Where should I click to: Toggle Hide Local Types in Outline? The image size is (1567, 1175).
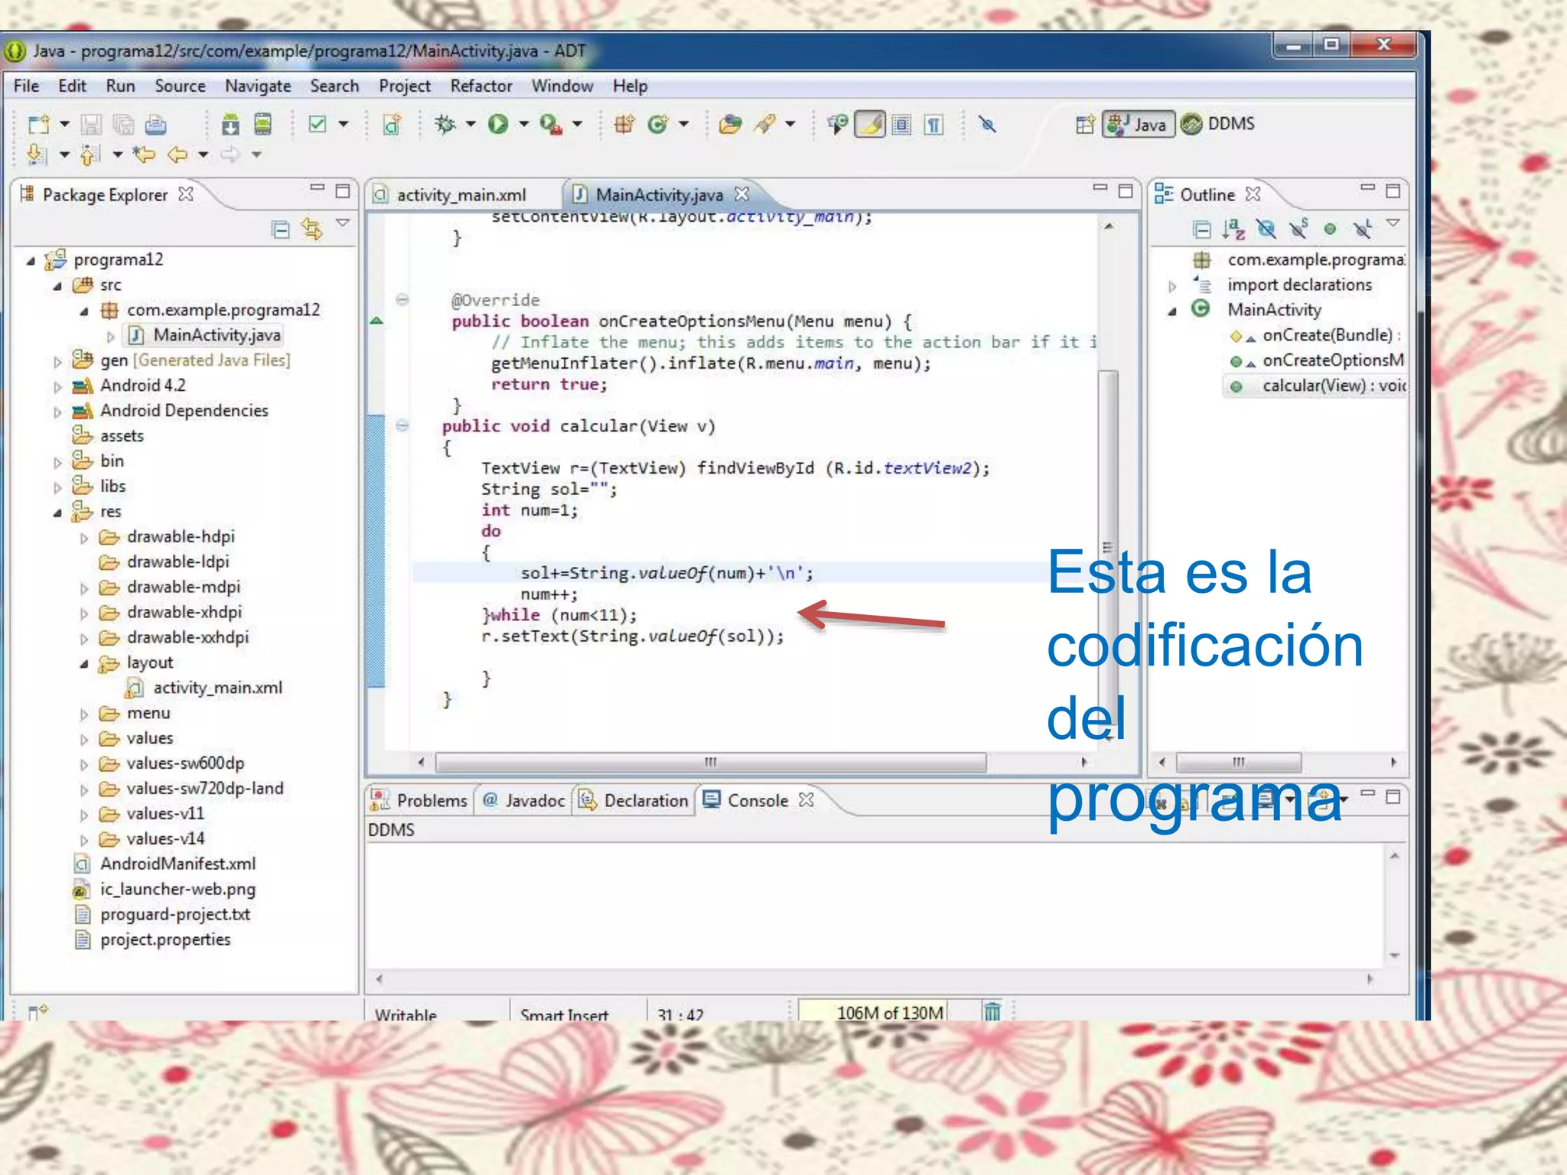1362,229
